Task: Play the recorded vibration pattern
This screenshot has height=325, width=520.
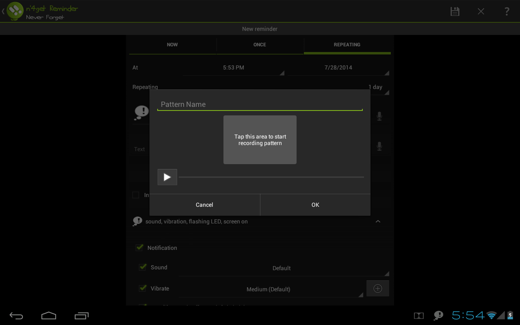Action: pyautogui.click(x=167, y=177)
